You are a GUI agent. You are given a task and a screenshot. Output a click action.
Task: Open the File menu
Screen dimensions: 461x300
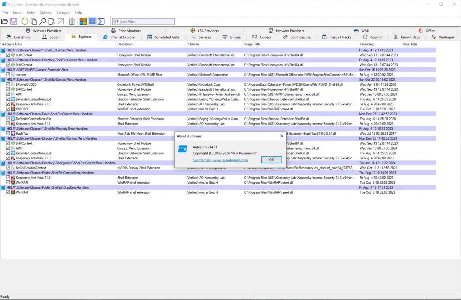pos(5,12)
